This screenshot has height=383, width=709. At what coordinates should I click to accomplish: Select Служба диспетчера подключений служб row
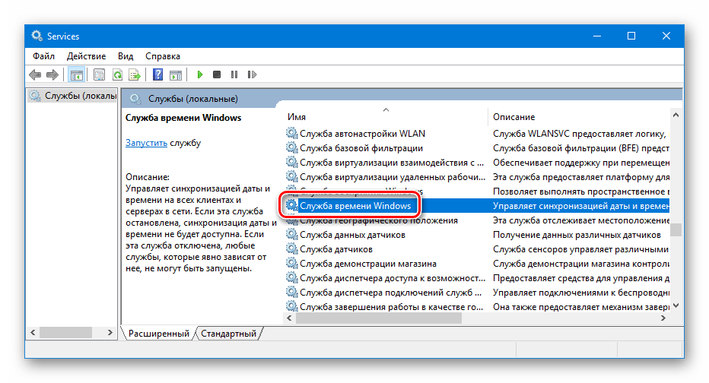(x=477, y=293)
